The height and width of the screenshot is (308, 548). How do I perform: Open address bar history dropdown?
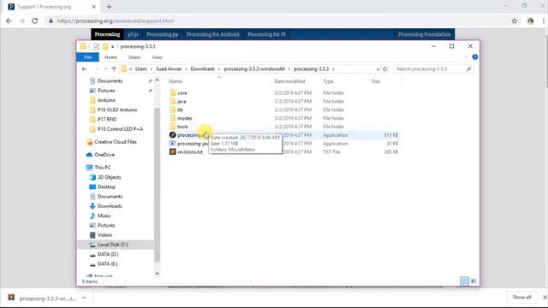pos(378,69)
